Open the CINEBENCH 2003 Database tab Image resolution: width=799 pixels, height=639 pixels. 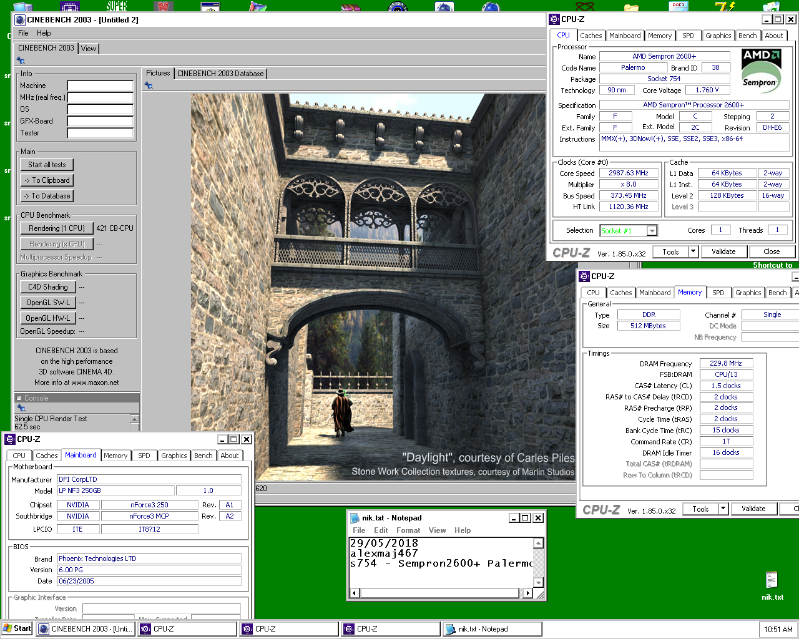[220, 74]
